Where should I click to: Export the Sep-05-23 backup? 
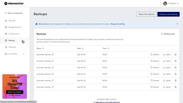point(167,68)
